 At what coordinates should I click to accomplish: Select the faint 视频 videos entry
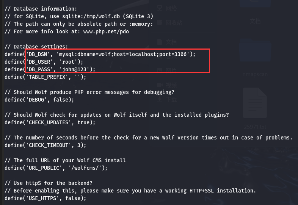pyautogui.click(x=167, y=85)
